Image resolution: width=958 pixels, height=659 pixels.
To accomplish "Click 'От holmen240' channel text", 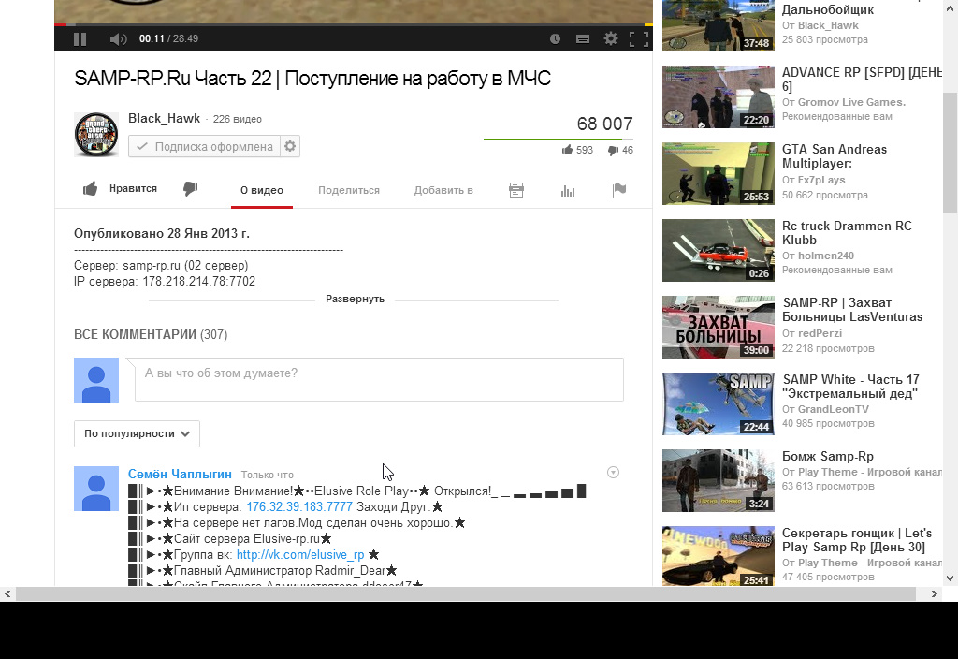I will point(818,256).
